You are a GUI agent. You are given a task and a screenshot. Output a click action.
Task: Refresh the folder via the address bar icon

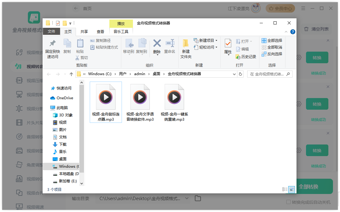pyautogui.click(x=240, y=74)
